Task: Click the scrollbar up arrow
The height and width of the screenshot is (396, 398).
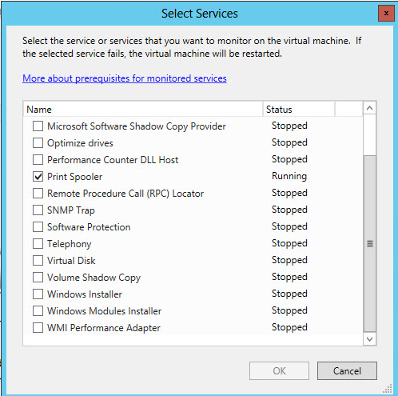Action: point(369,108)
